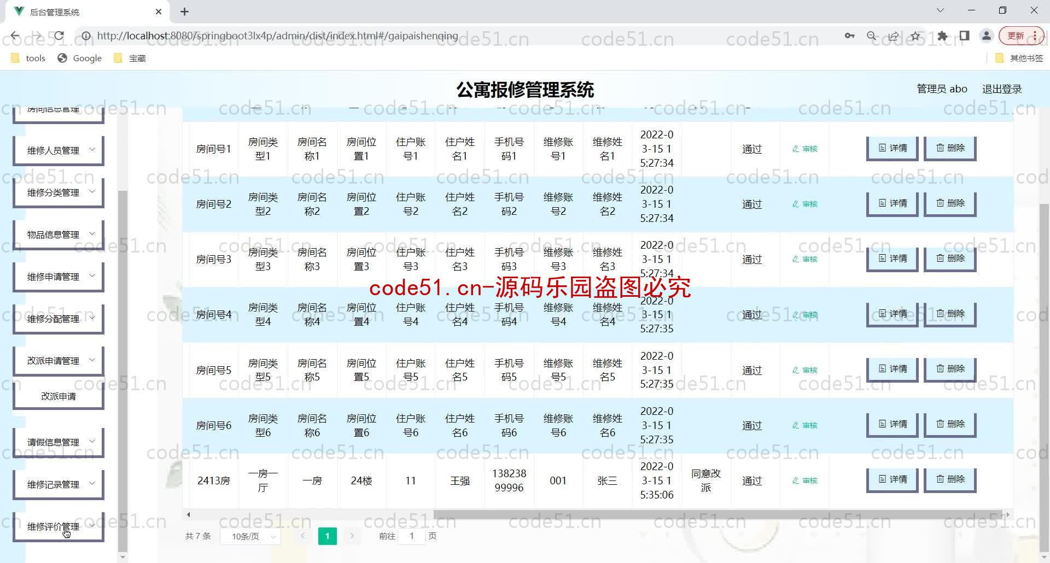Select page 1 in pagination

(x=327, y=536)
